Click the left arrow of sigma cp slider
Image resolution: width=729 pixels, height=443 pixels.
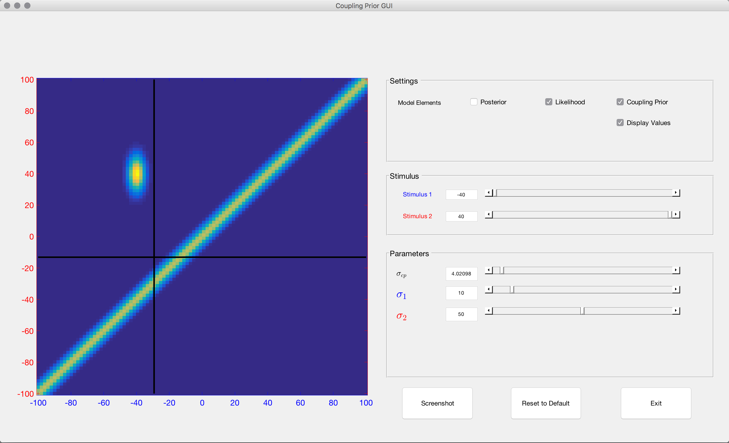489,270
